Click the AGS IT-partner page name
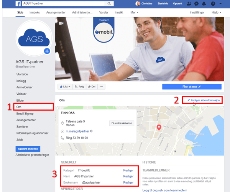This screenshot has height=192, width=230. click(30, 62)
